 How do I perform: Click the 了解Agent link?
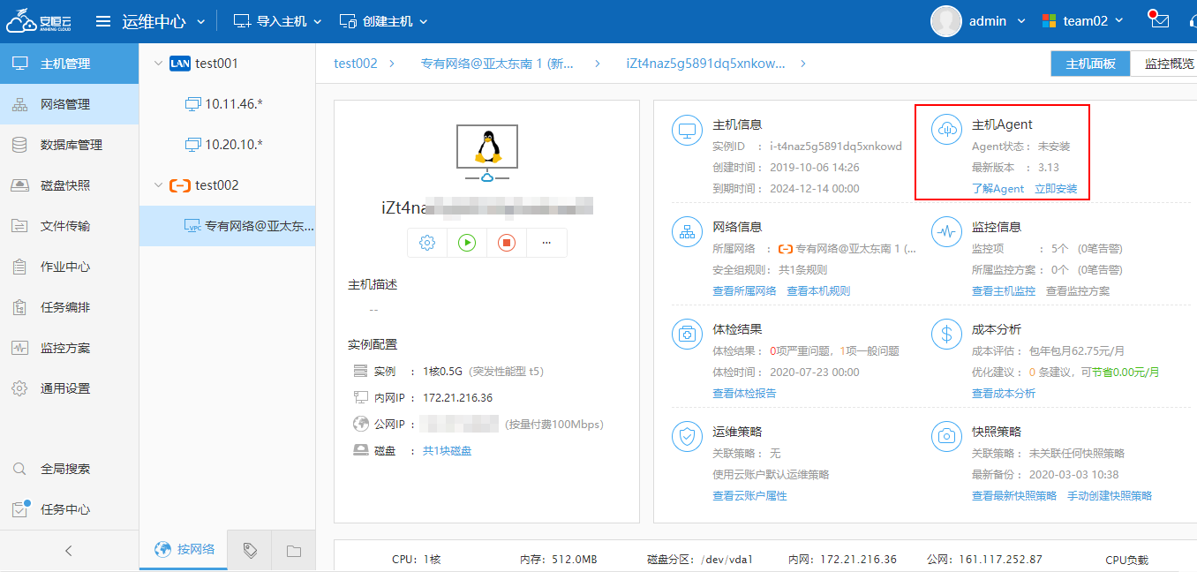(x=997, y=189)
